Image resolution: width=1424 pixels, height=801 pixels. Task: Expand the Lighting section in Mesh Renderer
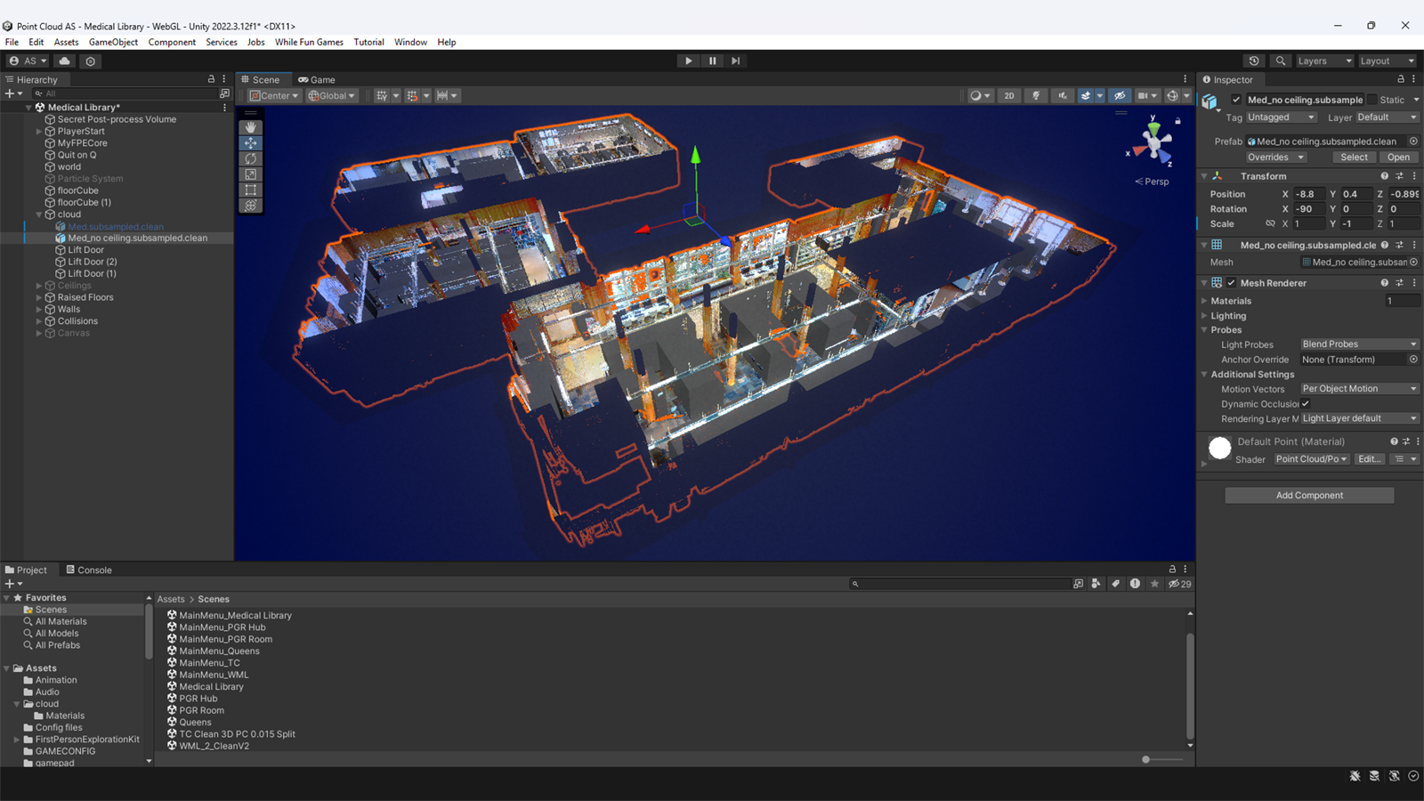pyautogui.click(x=1204, y=316)
